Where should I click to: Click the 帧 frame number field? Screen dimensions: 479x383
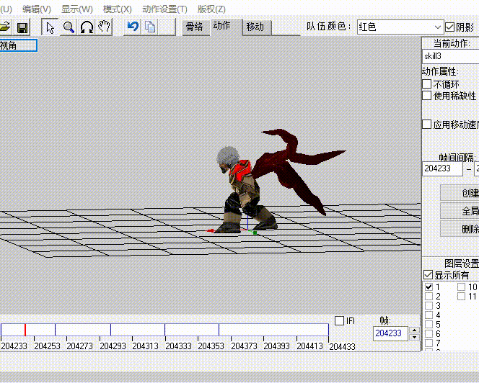coord(390,333)
